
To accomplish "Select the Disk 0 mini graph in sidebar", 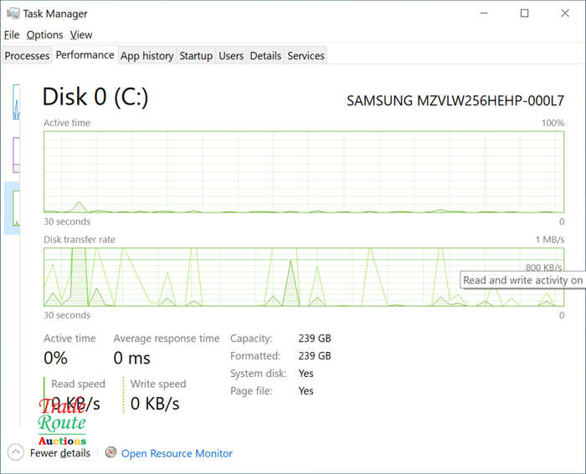I will click(x=16, y=208).
